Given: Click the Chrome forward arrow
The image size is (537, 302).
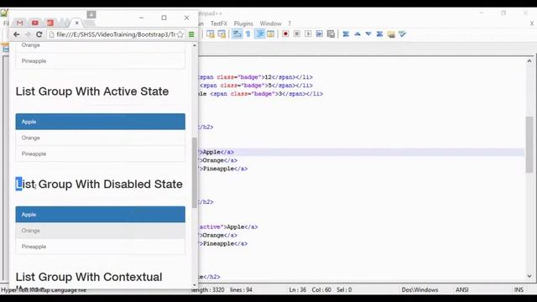Looking at the screenshot, I should [x=28, y=34].
